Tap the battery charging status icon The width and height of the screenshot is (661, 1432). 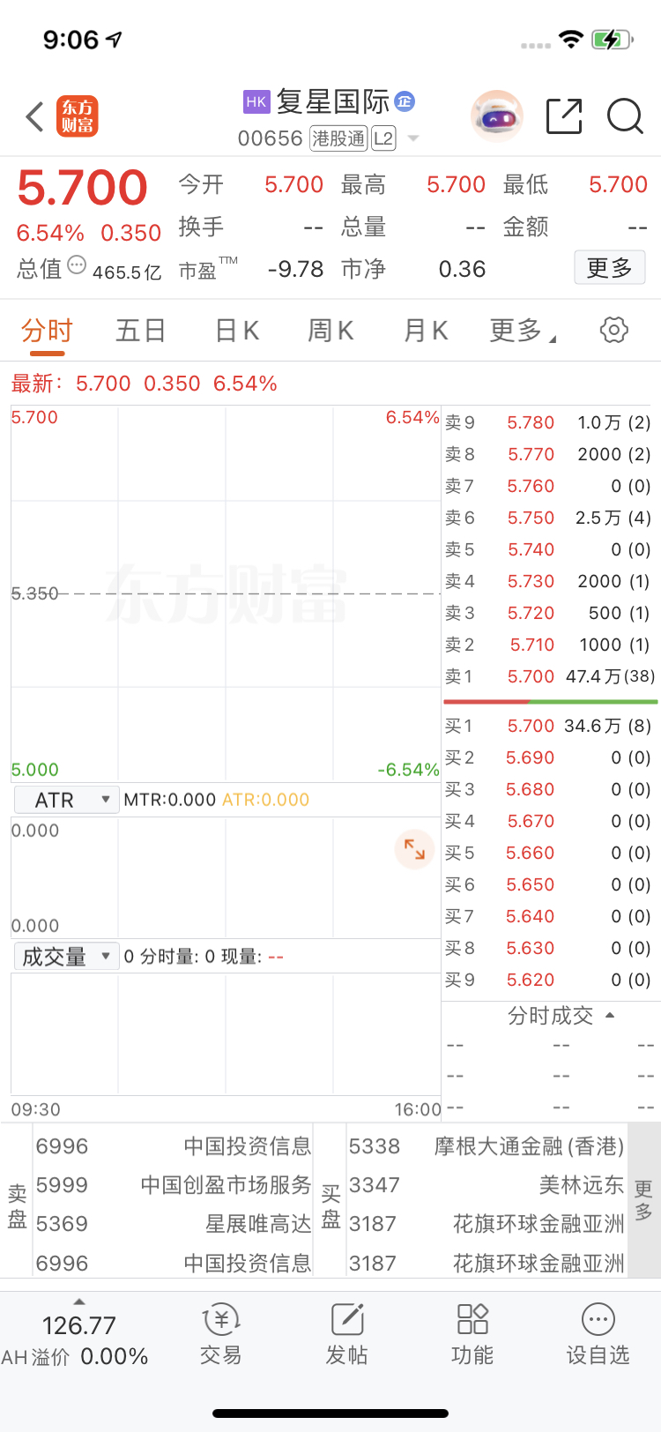[x=612, y=40]
